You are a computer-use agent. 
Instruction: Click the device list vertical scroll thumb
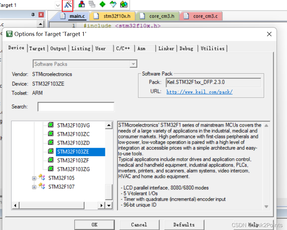pos(109,192)
